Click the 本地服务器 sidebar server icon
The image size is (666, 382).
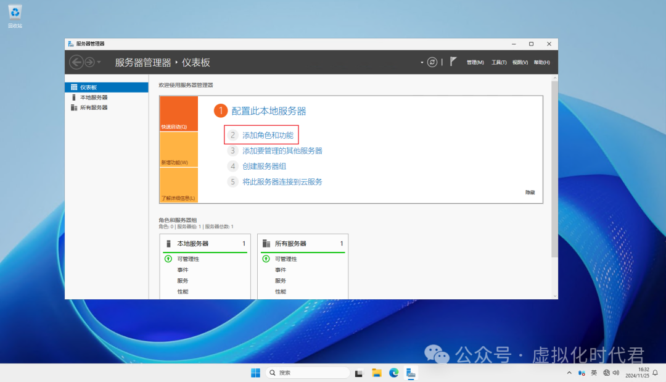(74, 98)
